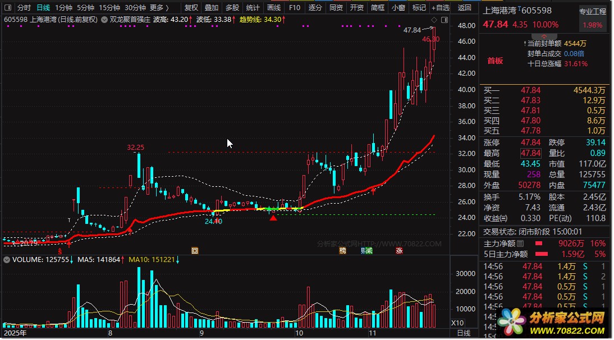Click the 叠加 overlay button
Viewport: 614px width, 340px height.
pyautogui.click(x=212, y=7)
